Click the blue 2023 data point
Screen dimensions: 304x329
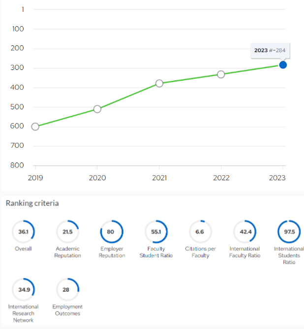(283, 65)
